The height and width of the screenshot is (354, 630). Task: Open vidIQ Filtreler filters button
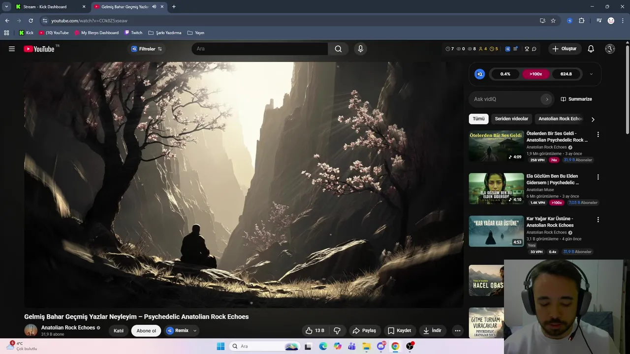[146, 49]
